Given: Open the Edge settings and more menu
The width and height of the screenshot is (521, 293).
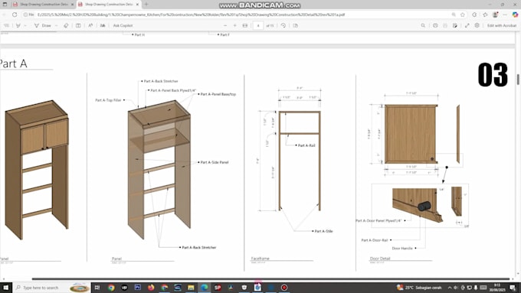Looking at the screenshot, I should [x=505, y=15].
